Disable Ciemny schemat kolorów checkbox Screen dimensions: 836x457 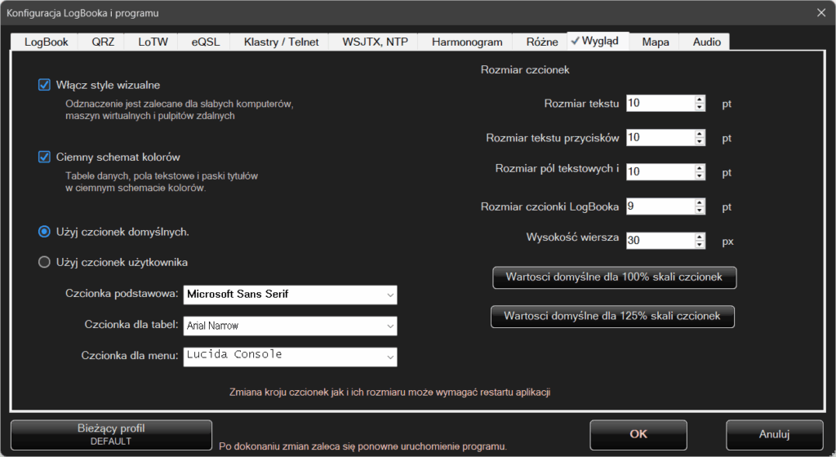click(x=45, y=157)
